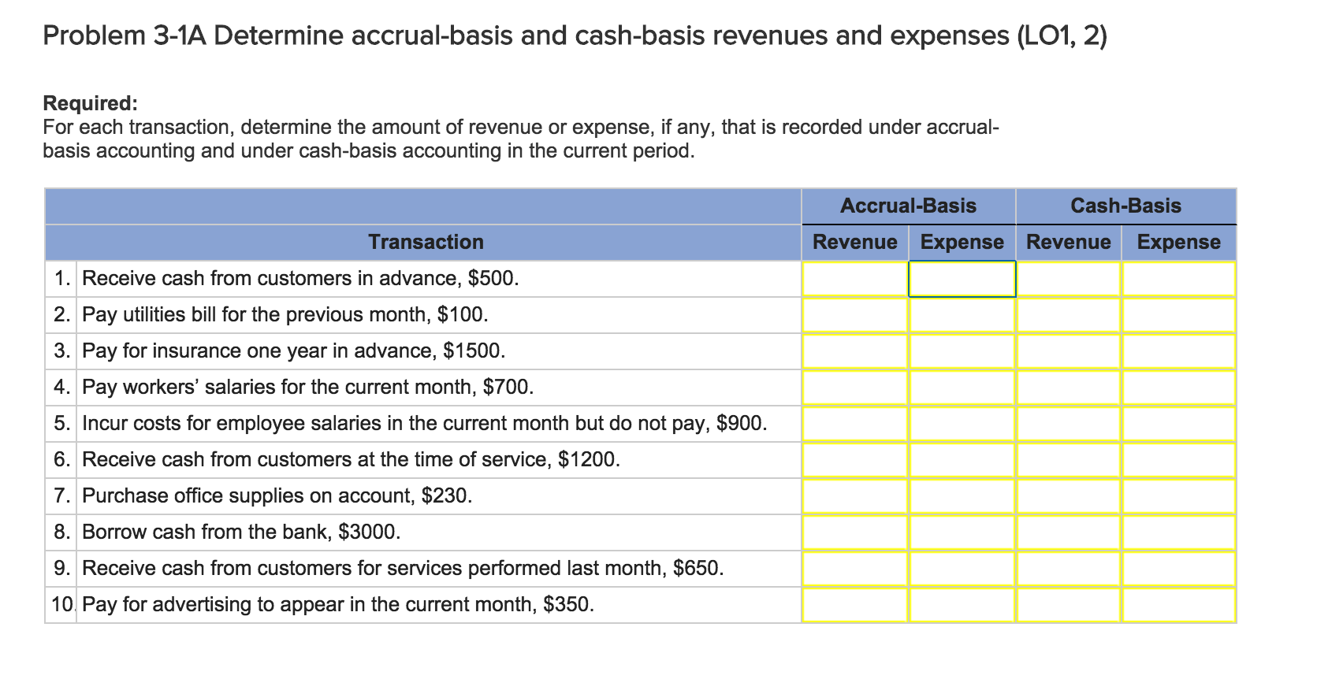Select Cash-Basis Expense cell for transaction 6

(x=1179, y=460)
